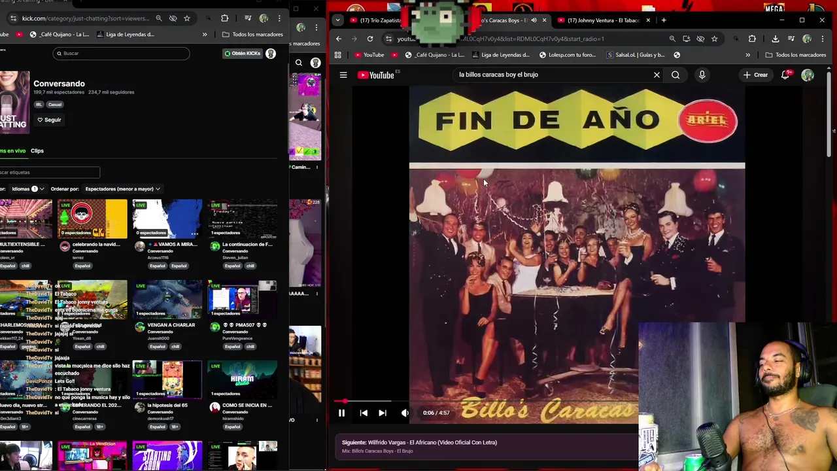This screenshot has width=837, height=471.
Task: Open Extensions puzzle icon in YouTube window
Action: (x=752, y=39)
